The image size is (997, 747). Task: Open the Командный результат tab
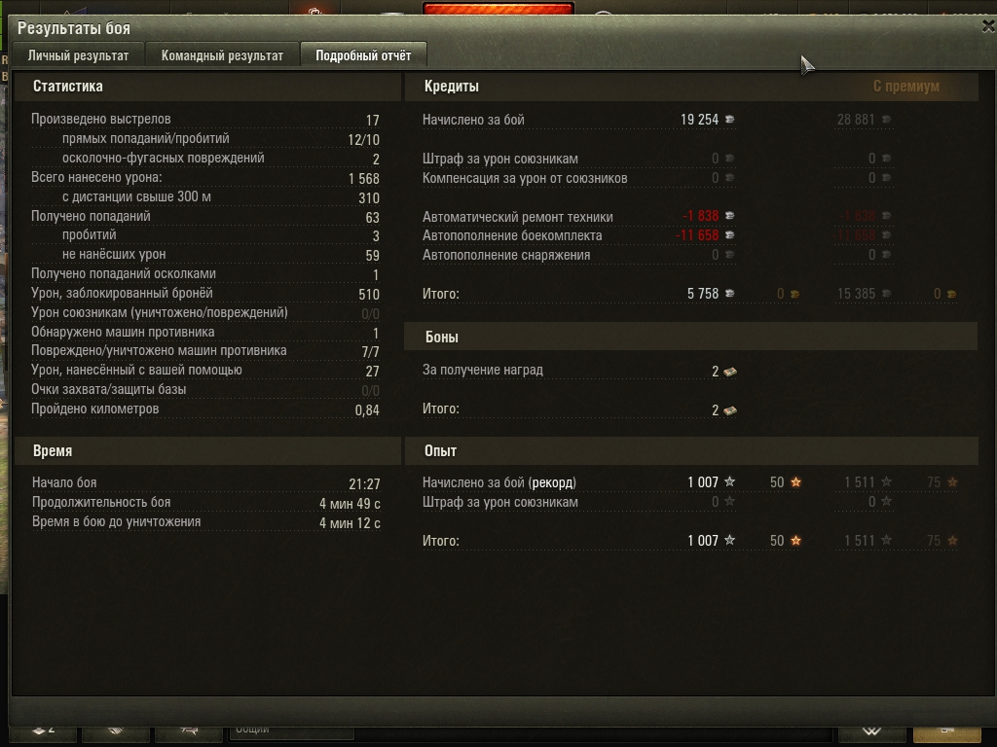tap(222, 55)
